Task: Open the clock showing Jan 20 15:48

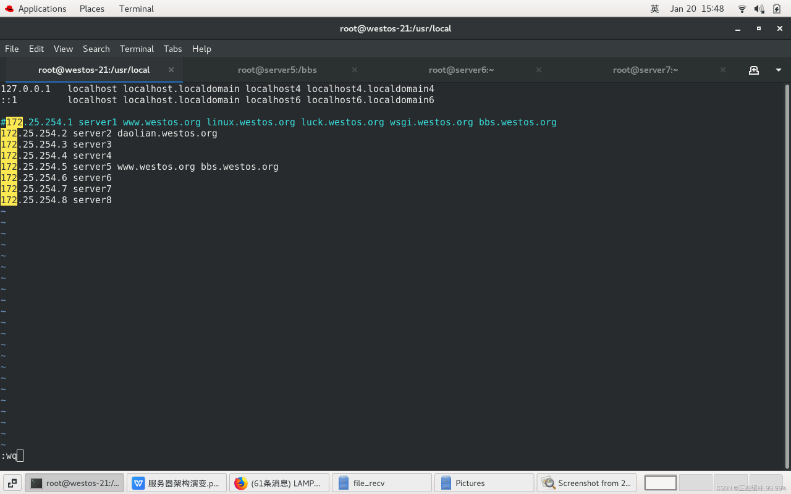Action: (x=697, y=9)
